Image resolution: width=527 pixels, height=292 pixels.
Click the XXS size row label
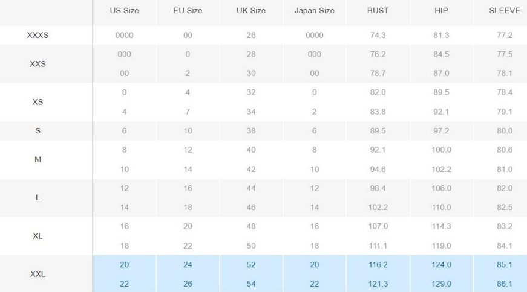click(38, 64)
